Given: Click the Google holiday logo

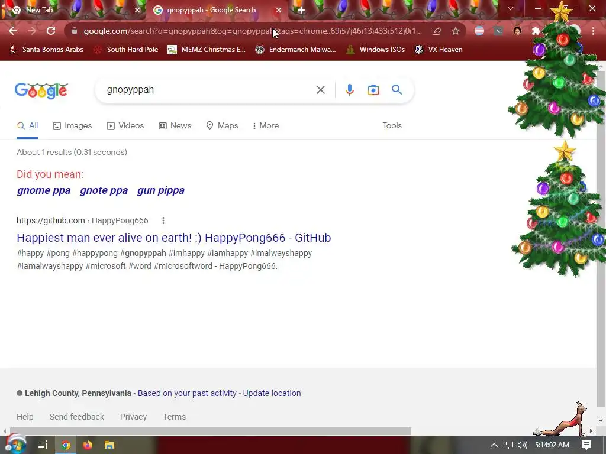Looking at the screenshot, I should (x=41, y=91).
